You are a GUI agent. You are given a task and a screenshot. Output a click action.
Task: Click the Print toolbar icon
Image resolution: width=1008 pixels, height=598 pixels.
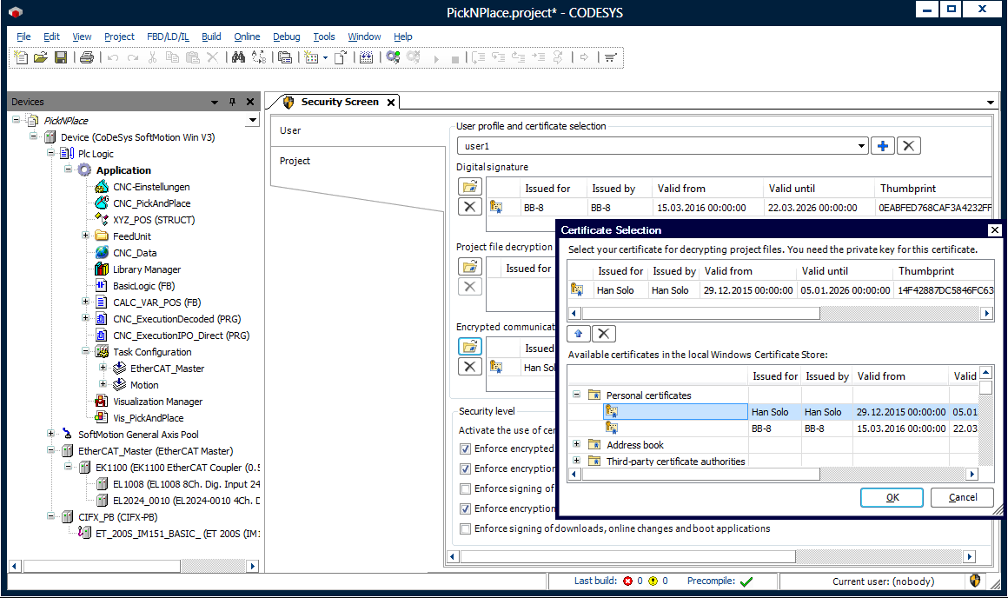[86, 57]
